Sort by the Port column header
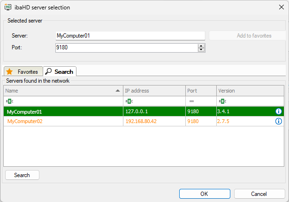The width and height of the screenshot is (289, 202). [x=201, y=91]
